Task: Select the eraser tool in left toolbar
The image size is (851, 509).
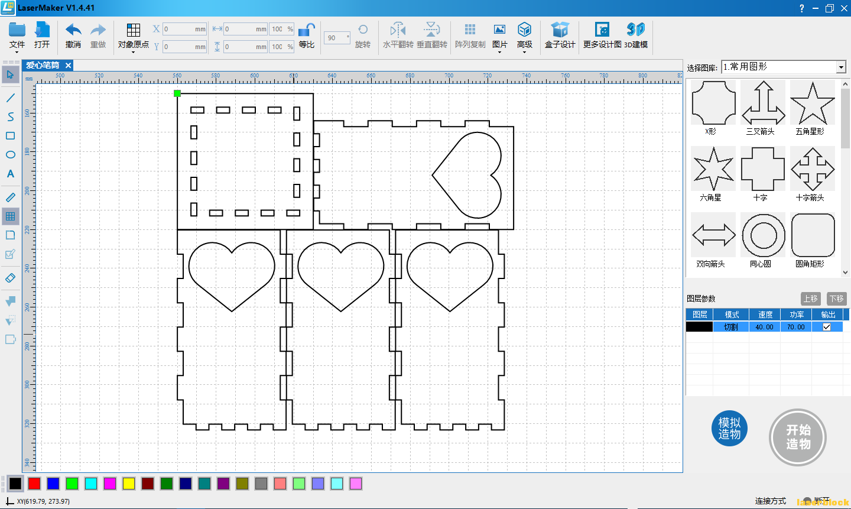Action: 11,278
